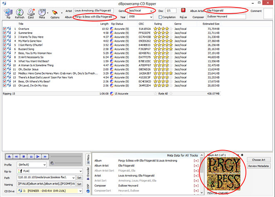The height and width of the screenshot is (197, 275).
Task: Add album art with plus icon
Action: [x=242, y=155]
